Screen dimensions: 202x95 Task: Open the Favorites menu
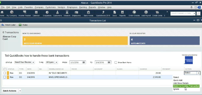[x=29, y=7]
